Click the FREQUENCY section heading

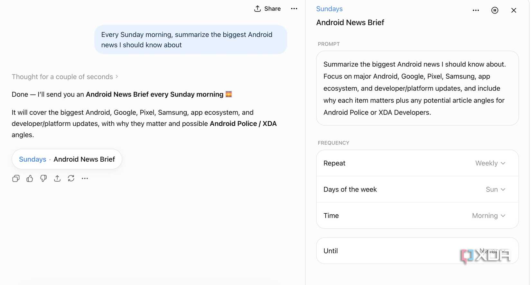click(333, 143)
